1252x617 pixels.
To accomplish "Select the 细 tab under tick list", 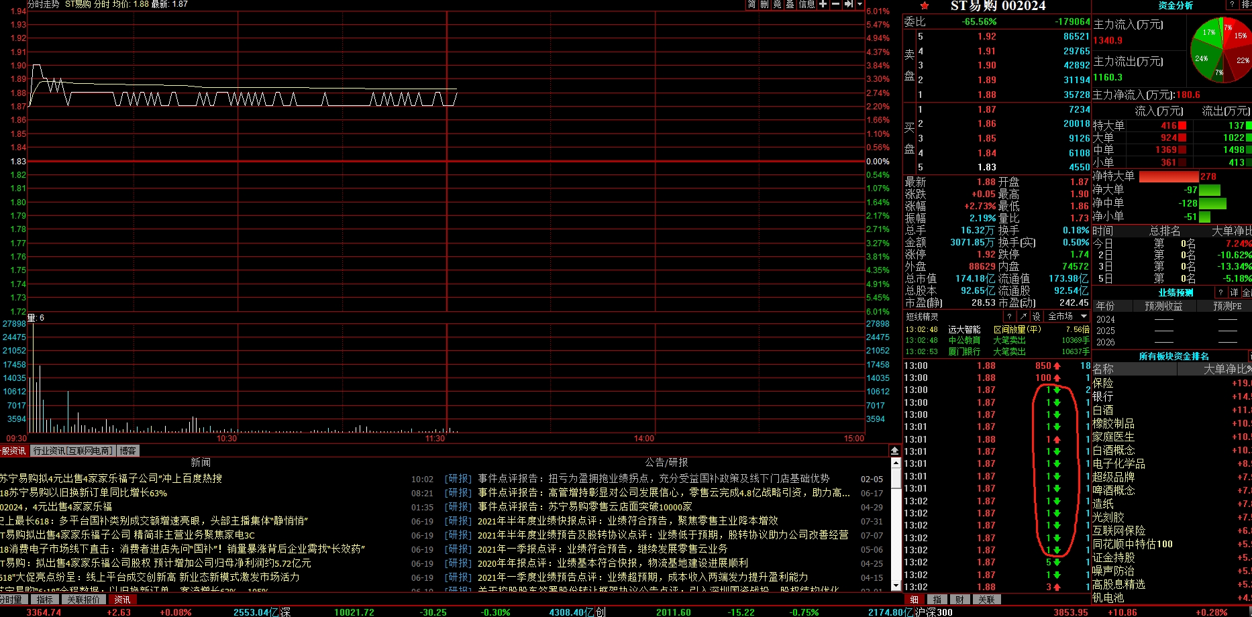I will (x=915, y=600).
